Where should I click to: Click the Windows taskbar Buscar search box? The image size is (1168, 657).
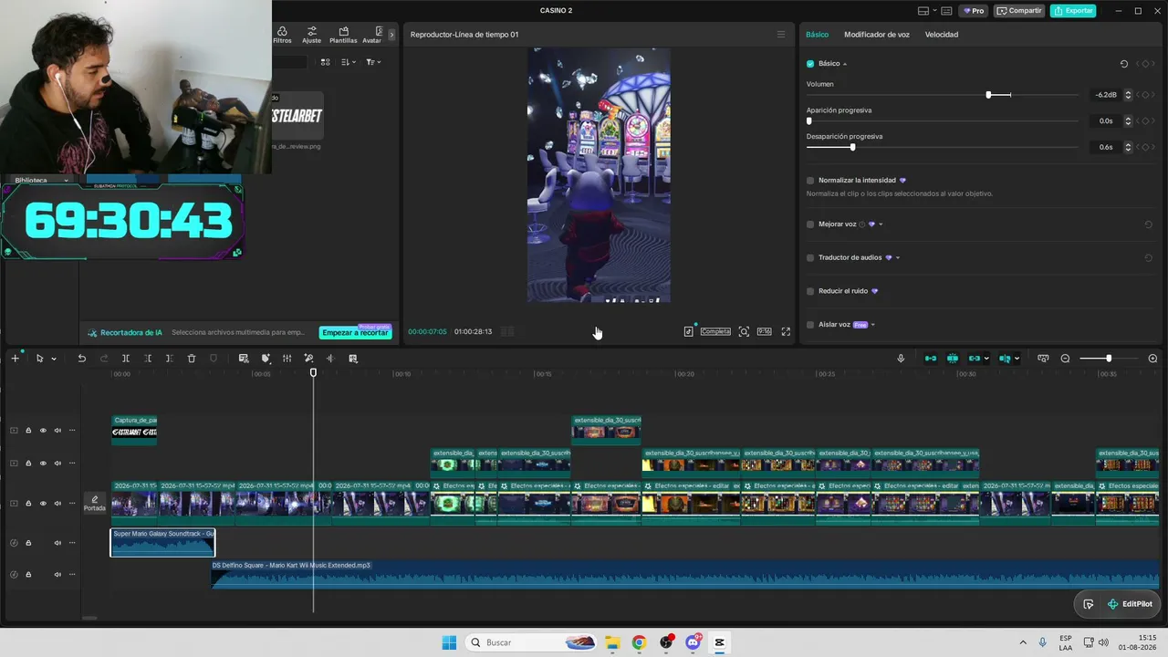click(532, 642)
